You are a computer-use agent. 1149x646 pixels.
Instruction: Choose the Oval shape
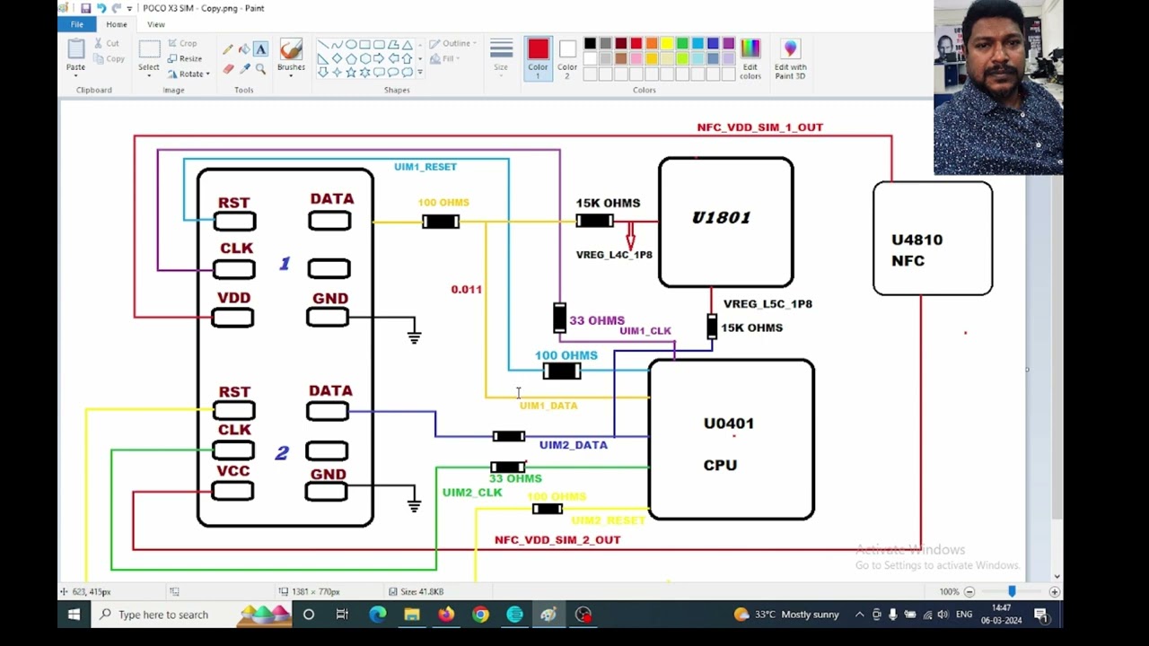pos(351,45)
